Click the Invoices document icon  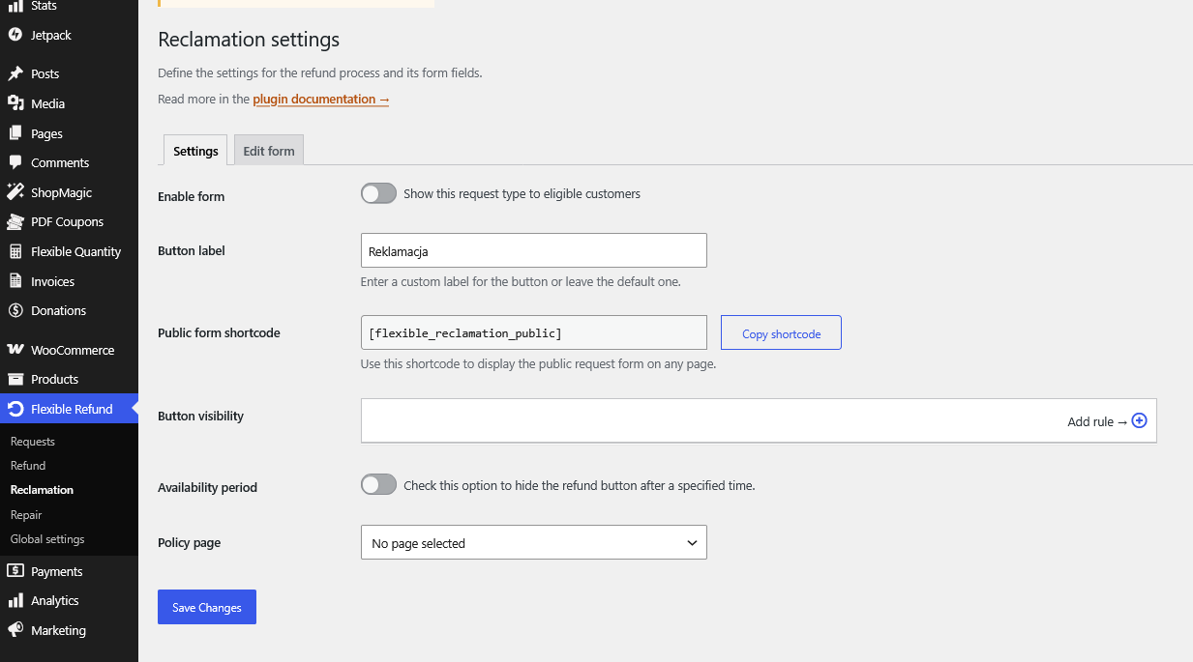tap(15, 281)
